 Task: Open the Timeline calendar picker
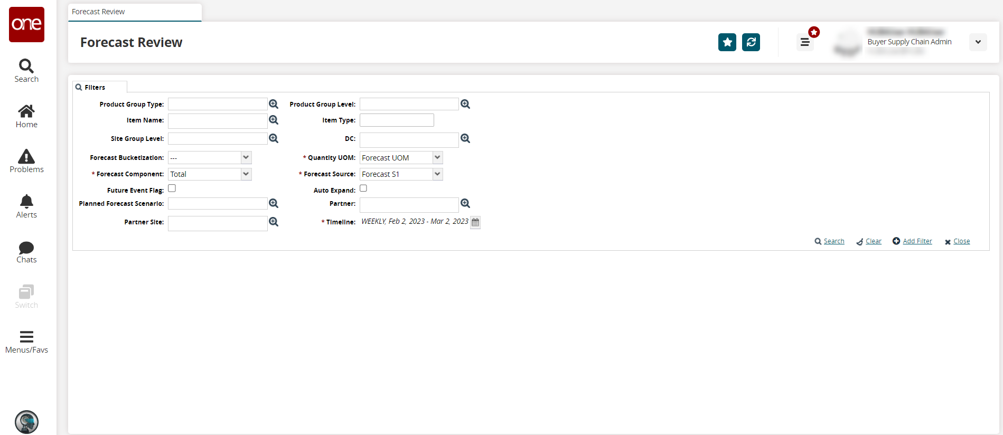(475, 222)
